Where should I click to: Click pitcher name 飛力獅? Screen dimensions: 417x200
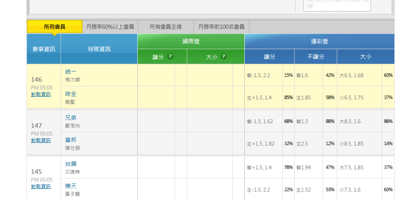pyautogui.click(x=72, y=80)
